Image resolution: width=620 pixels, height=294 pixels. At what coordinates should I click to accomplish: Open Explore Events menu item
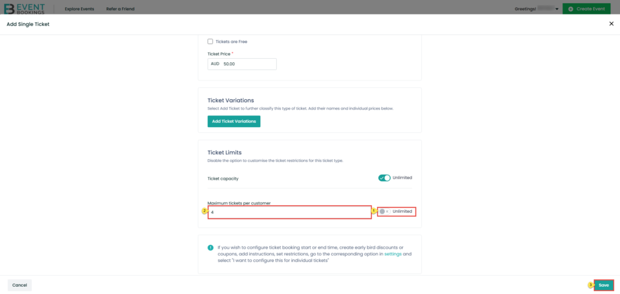79,8
